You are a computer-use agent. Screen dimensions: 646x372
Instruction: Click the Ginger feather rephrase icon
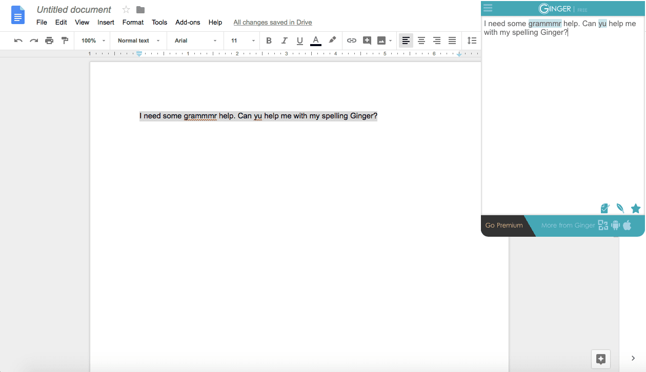click(620, 208)
